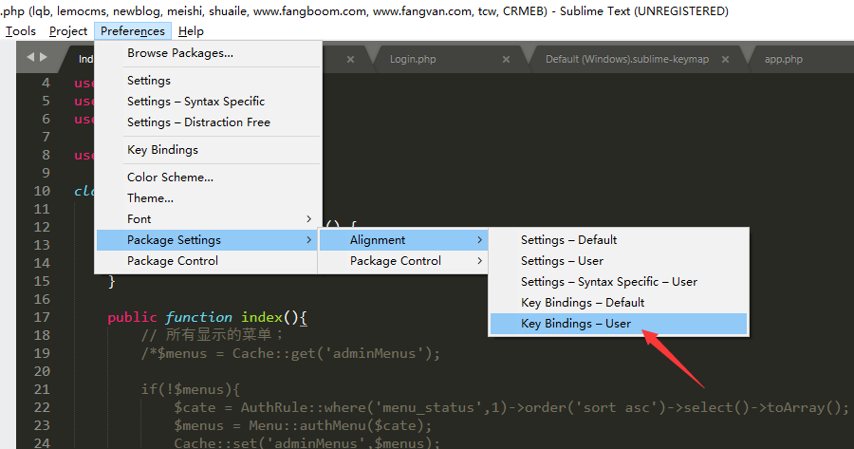Open Key Bindings – Default
854x449 pixels.
pyautogui.click(x=619, y=303)
